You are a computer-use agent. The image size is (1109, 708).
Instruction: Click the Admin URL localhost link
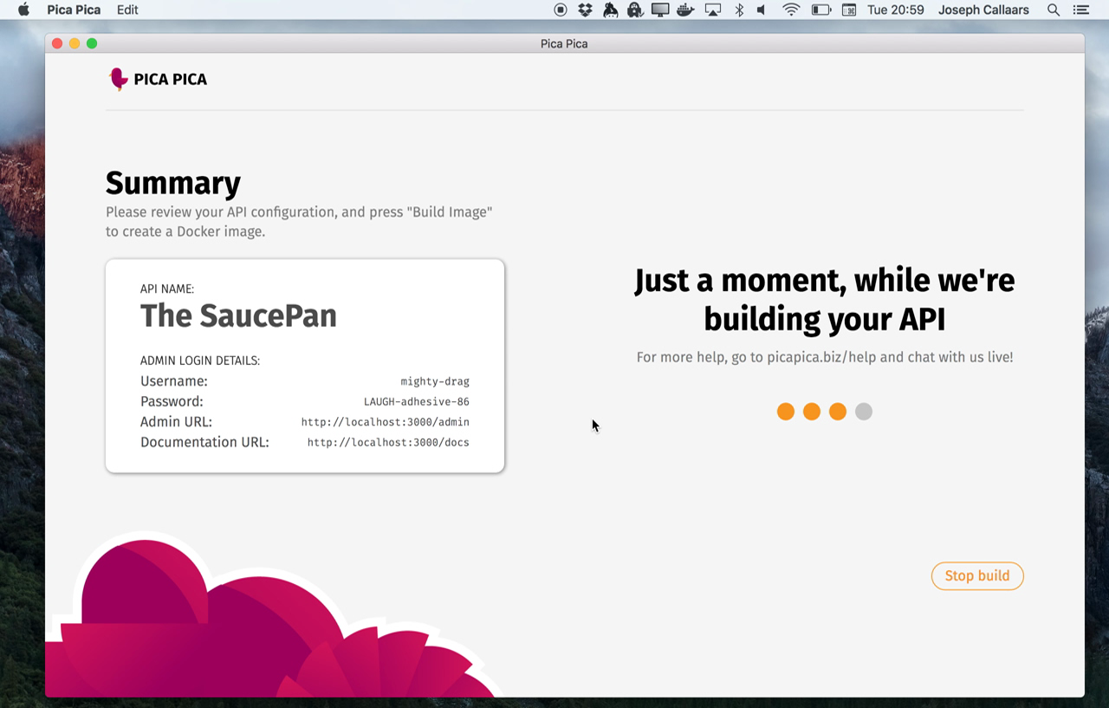pyautogui.click(x=385, y=422)
